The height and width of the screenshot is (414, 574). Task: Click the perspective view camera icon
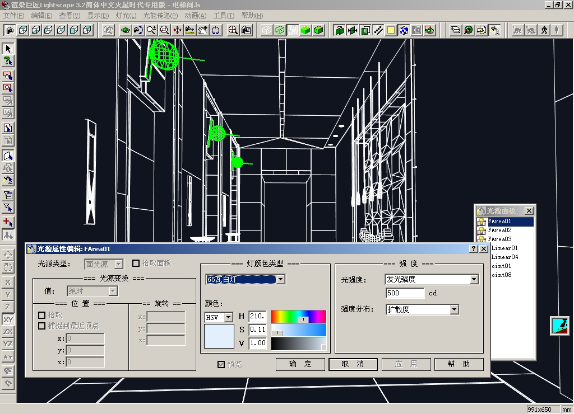coord(10,30)
